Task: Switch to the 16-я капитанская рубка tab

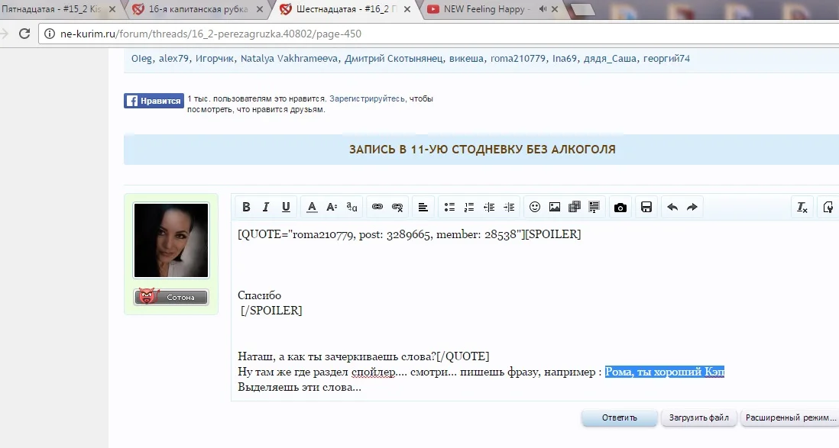Action: tap(191, 10)
